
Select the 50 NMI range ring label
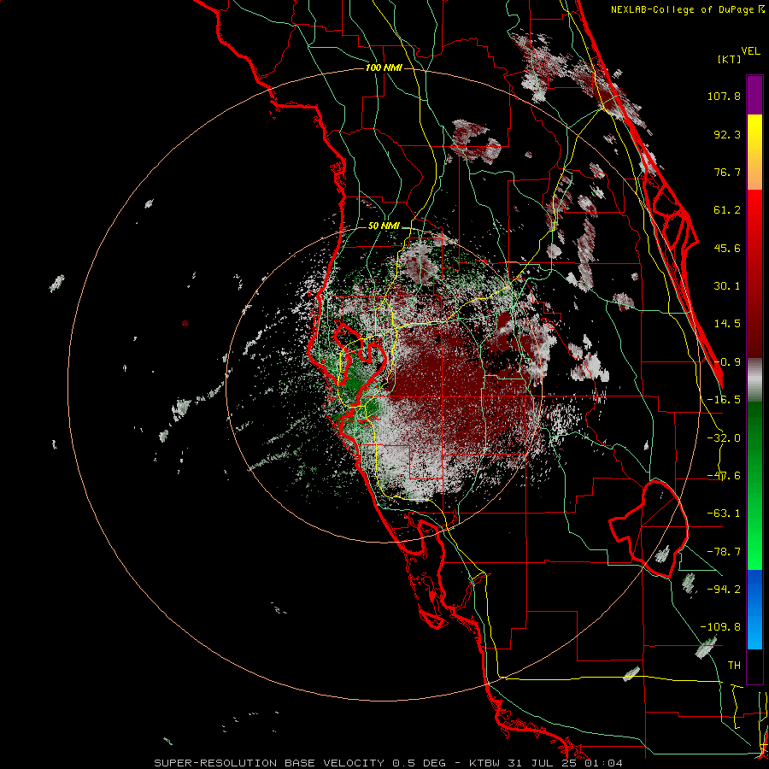pyautogui.click(x=384, y=226)
